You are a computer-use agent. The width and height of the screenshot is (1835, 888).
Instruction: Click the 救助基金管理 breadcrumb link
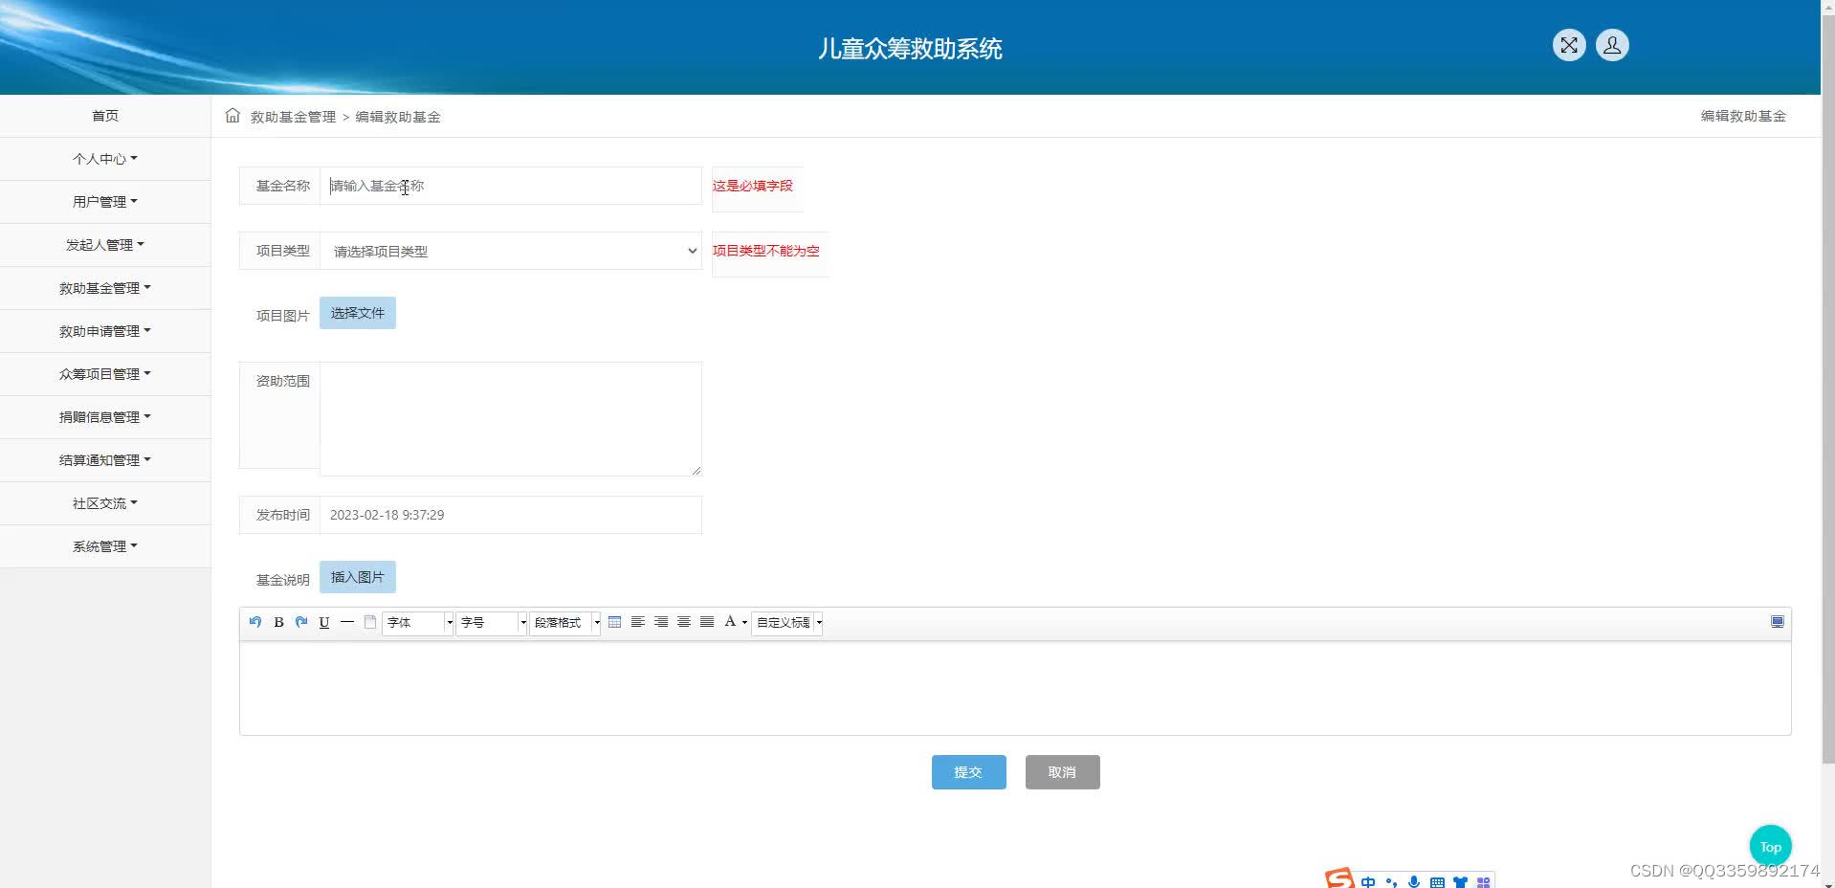[x=293, y=117]
